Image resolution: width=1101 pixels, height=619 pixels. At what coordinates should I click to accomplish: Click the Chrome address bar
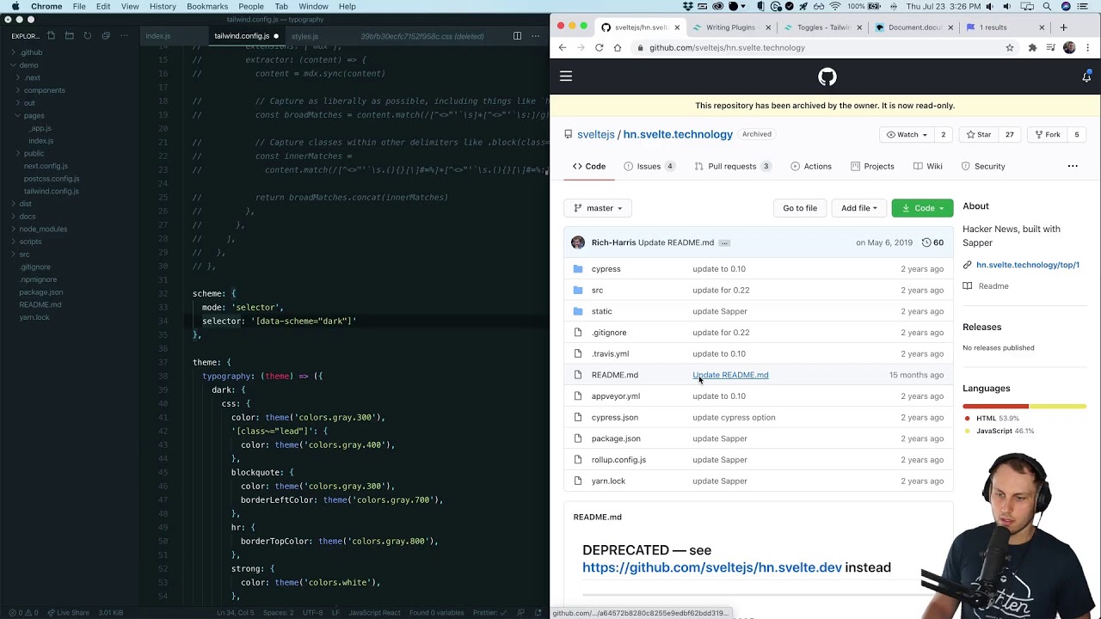pos(817,48)
